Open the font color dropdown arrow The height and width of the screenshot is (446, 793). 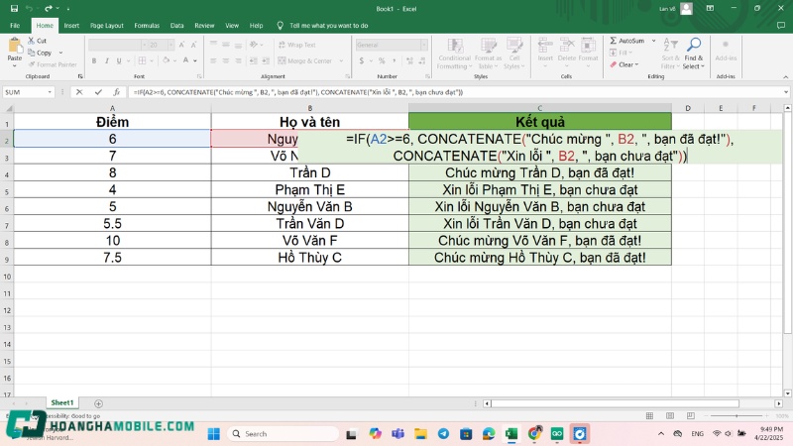tap(195, 60)
